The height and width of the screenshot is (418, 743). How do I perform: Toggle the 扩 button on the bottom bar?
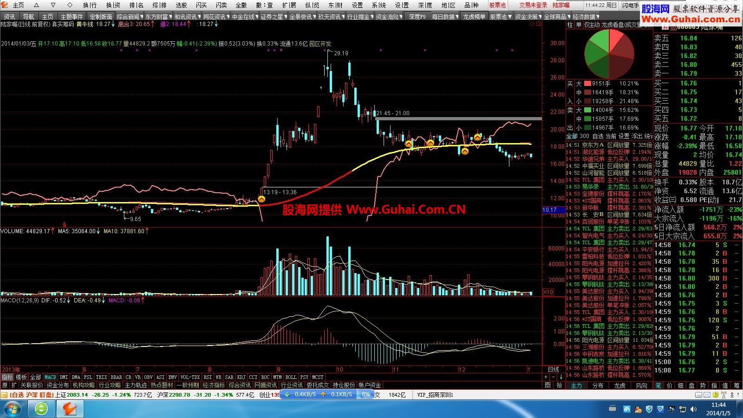(x=14, y=385)
